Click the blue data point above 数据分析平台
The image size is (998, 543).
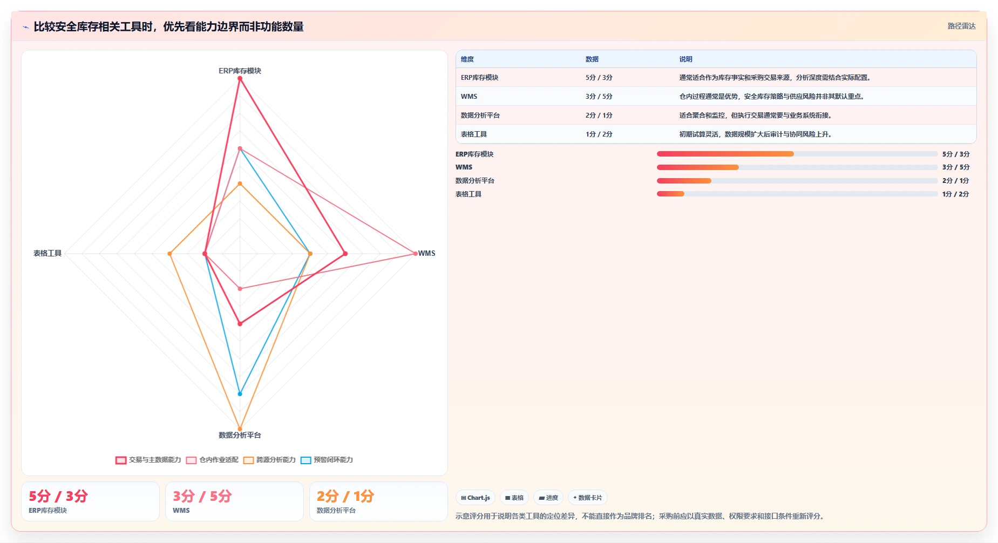tap(240, 394)
